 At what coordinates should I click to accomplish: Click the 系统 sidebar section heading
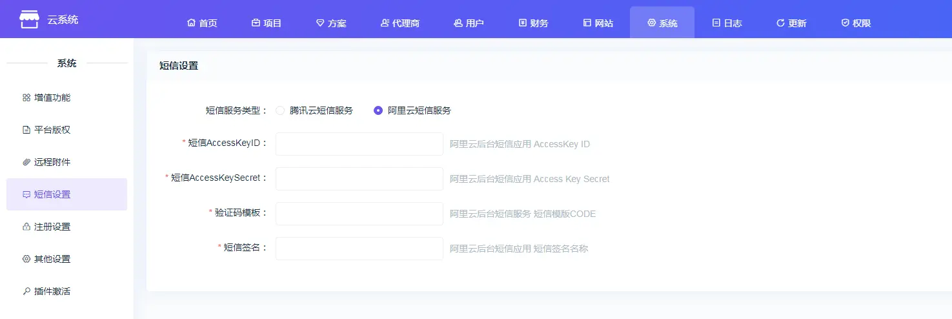(66, 63)
